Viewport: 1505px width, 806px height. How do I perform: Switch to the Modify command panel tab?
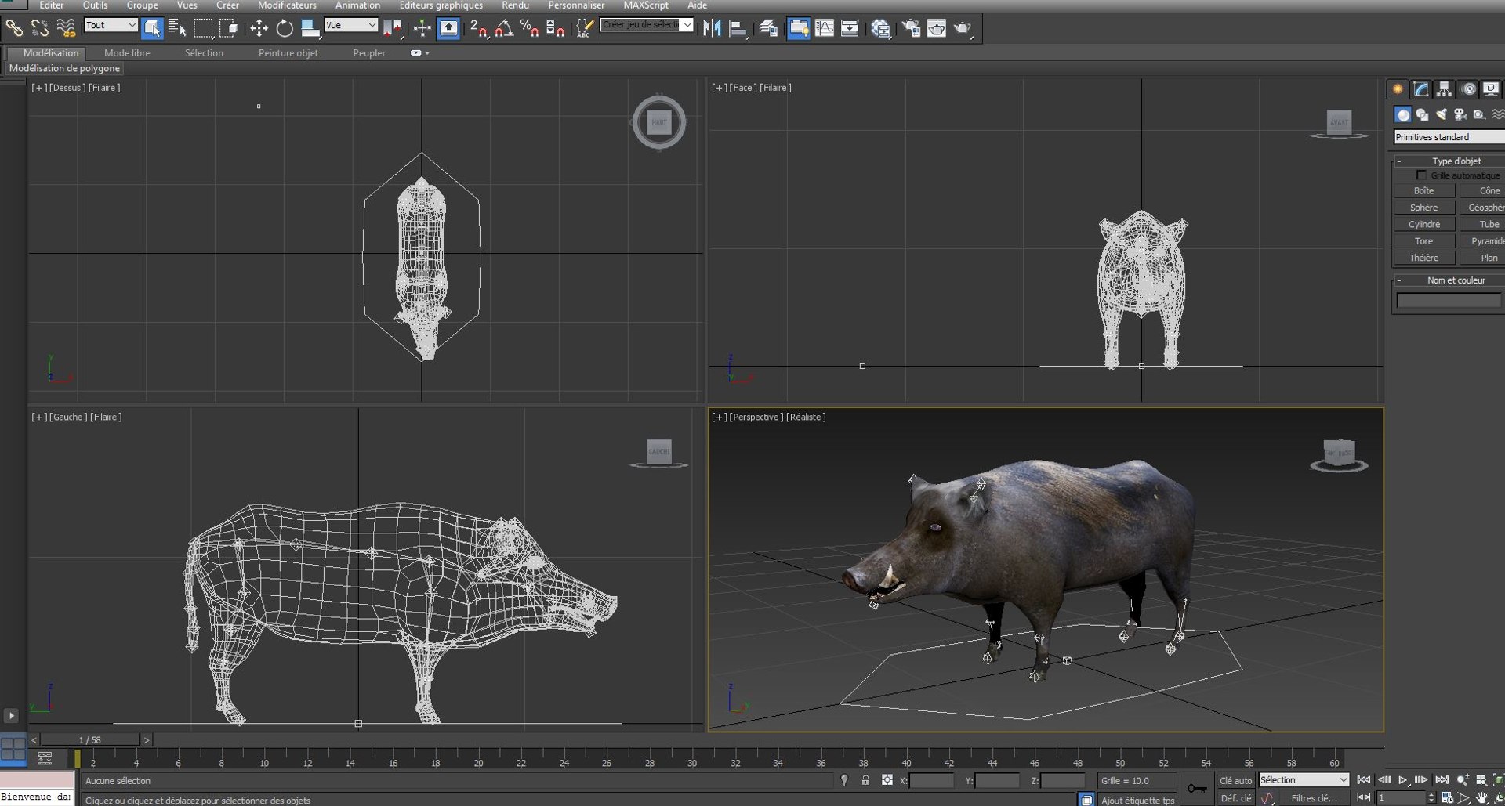(1421, 89)
